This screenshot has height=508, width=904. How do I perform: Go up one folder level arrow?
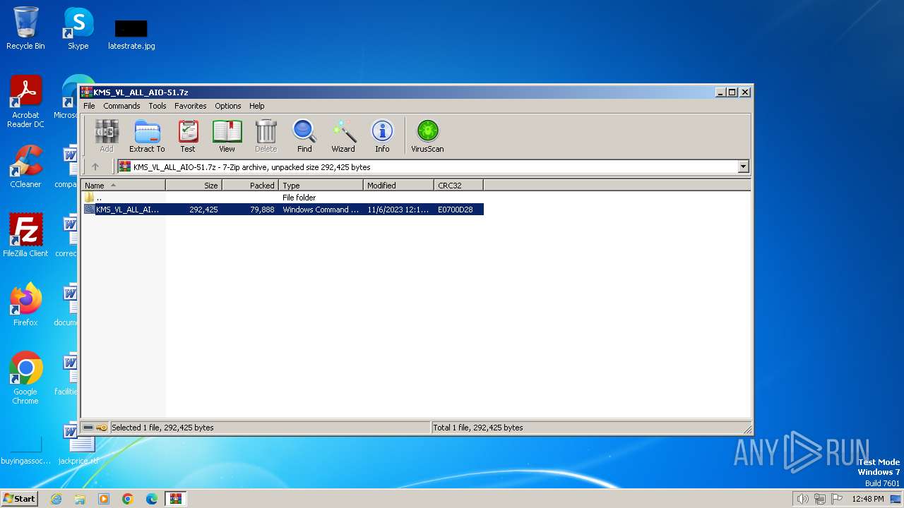tap(95, 167)
